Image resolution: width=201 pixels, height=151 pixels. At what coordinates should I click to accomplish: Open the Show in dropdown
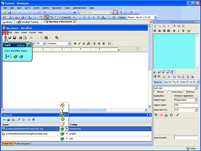tap(198, 82)
